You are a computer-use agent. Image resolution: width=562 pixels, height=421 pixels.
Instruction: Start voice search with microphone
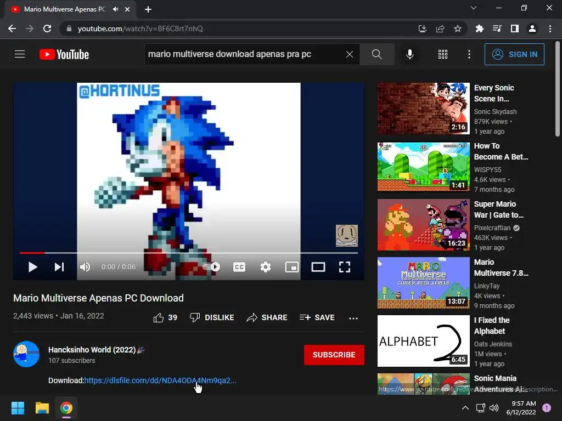409,54
